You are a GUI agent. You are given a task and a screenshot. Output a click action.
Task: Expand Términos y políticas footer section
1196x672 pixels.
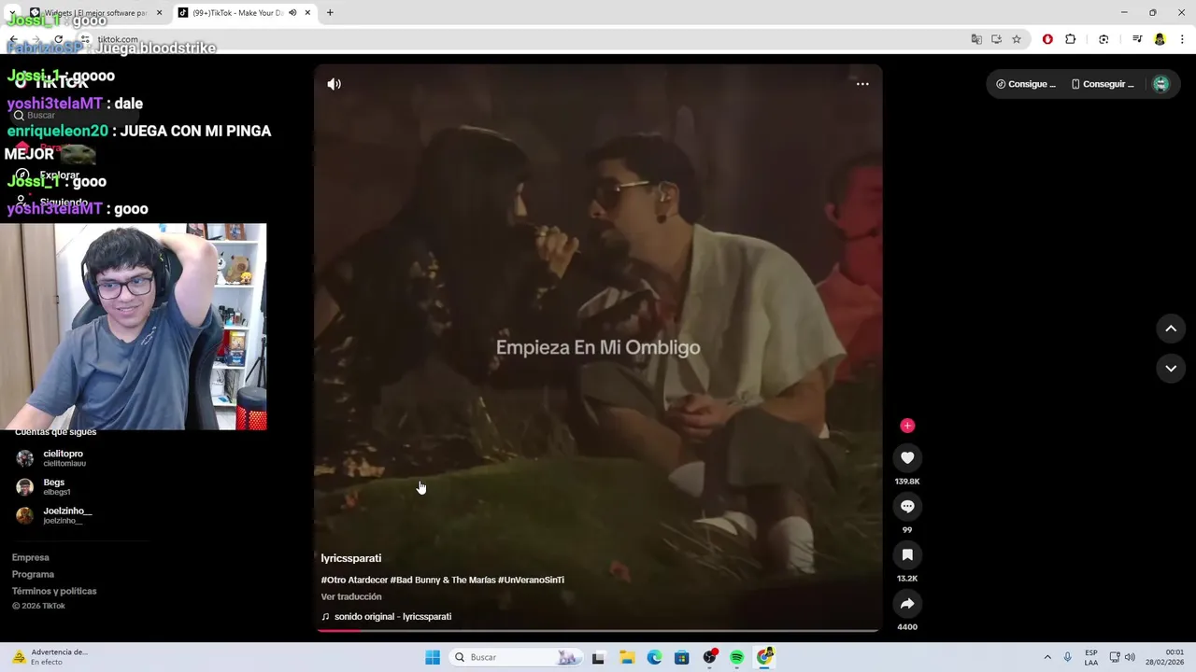click(x=54, y=591)
